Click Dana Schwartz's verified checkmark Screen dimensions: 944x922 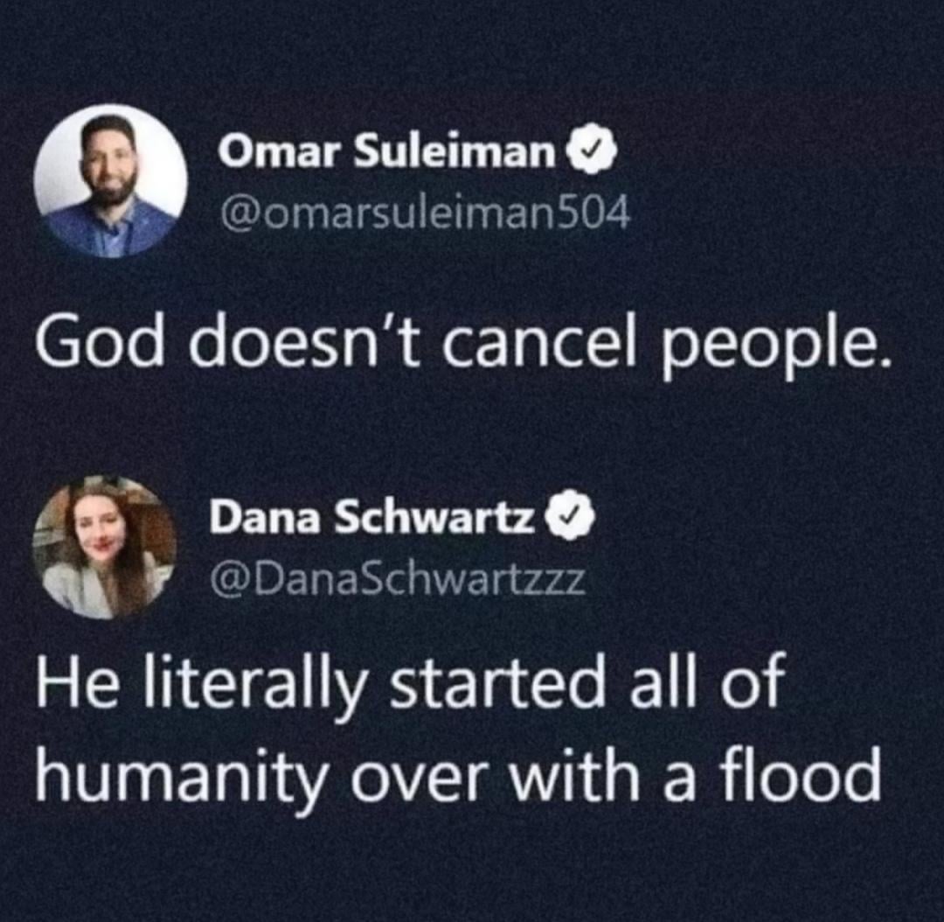(x=572, y=522)
